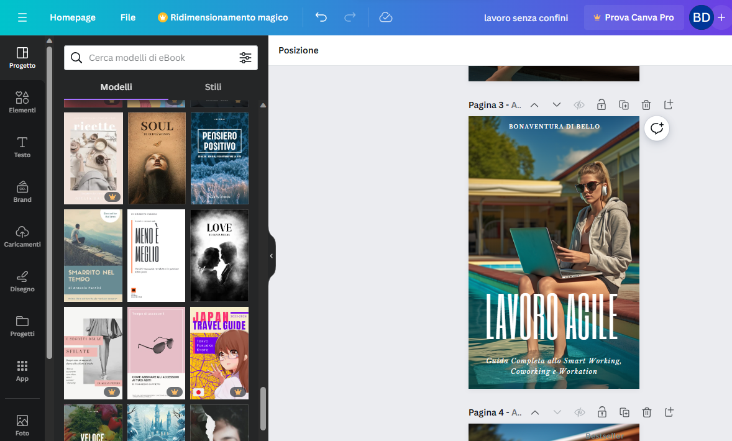Move Pagina 3 down with chevron
732x441 pixels.
[x=557, y=105]
